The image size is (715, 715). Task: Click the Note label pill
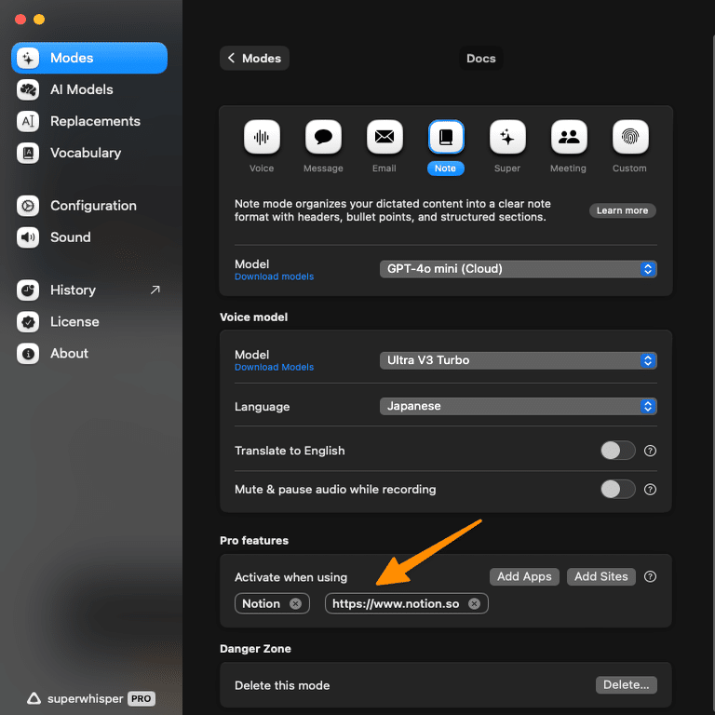pos(446,169)
